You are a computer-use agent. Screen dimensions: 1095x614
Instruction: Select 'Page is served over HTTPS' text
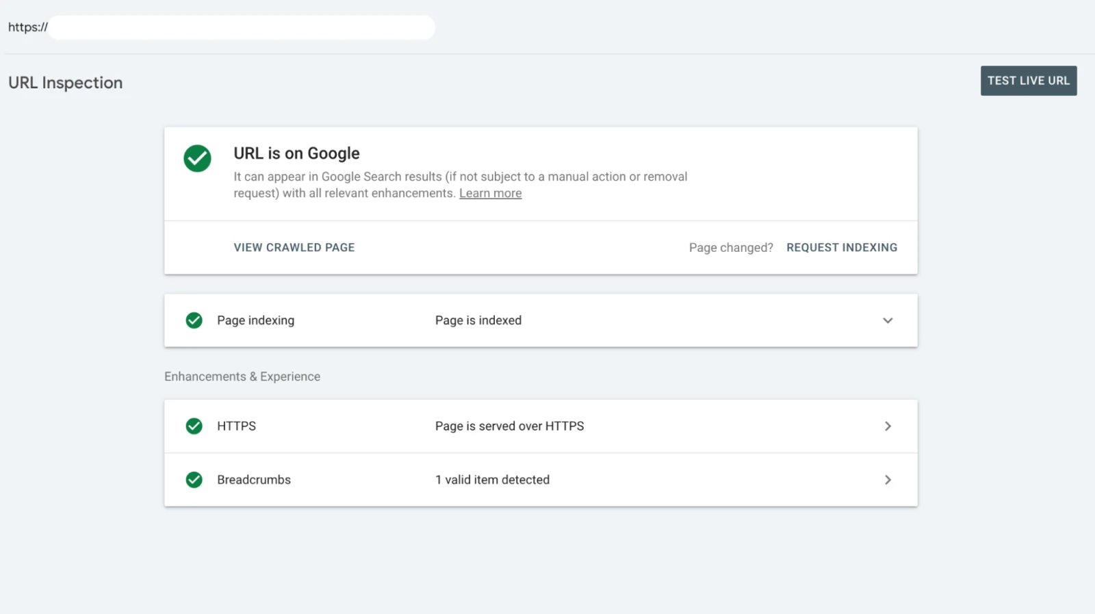[x=510, y=426]
